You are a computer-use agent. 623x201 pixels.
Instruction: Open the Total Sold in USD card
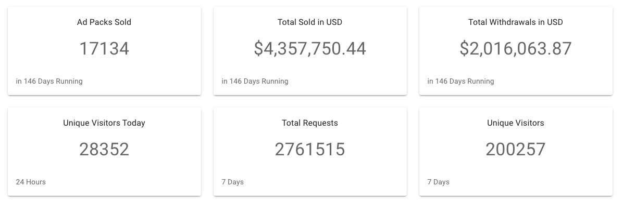click(310, 51)
